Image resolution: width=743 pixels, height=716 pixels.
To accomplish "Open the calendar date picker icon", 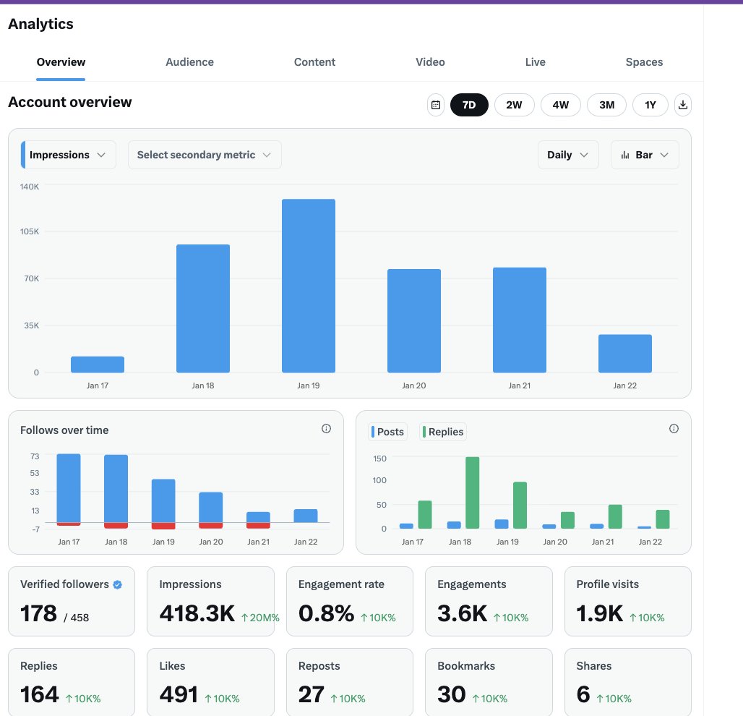I will [435, 105].
